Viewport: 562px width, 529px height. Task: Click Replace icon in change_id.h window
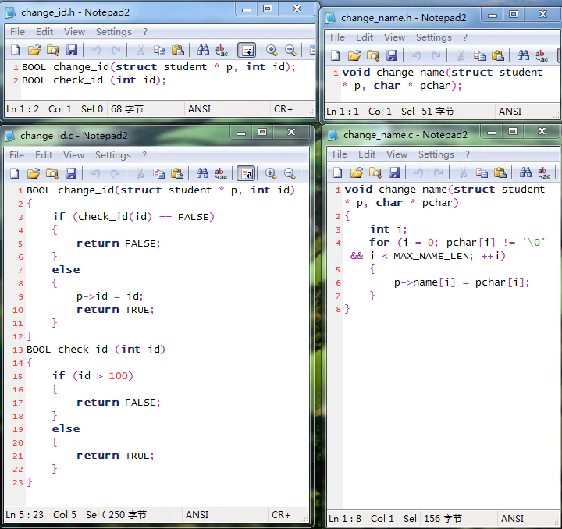tap(222, 50)
